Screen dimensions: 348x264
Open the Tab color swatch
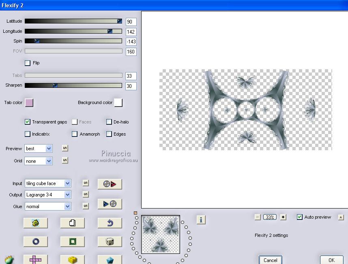click(29, 103)
